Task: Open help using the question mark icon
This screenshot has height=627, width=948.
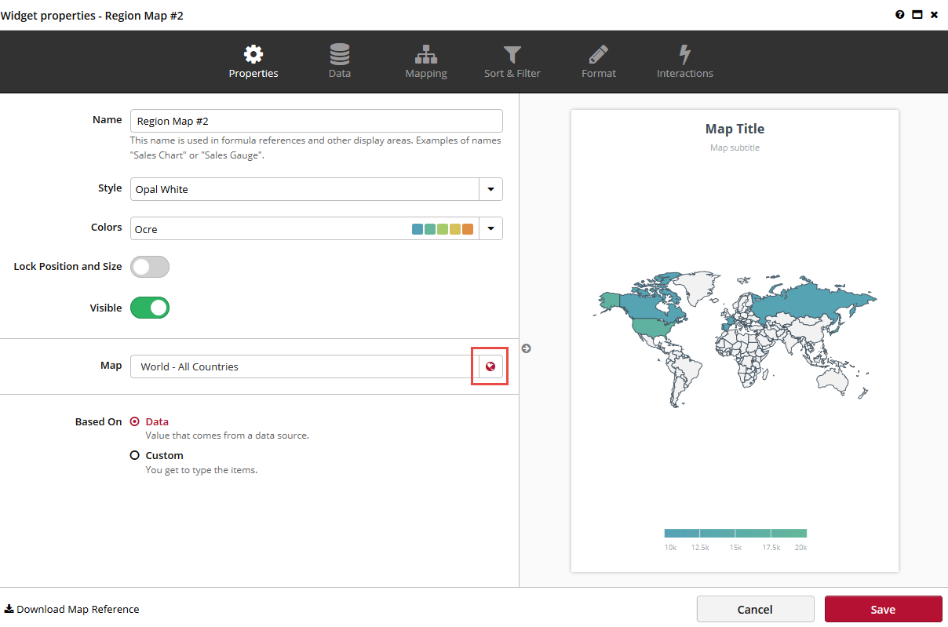Action: click(x=899, y=14)
